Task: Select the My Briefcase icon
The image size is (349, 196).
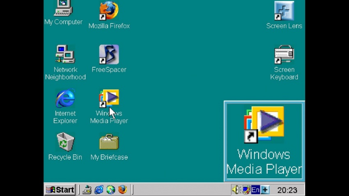Action: point(109,142)
